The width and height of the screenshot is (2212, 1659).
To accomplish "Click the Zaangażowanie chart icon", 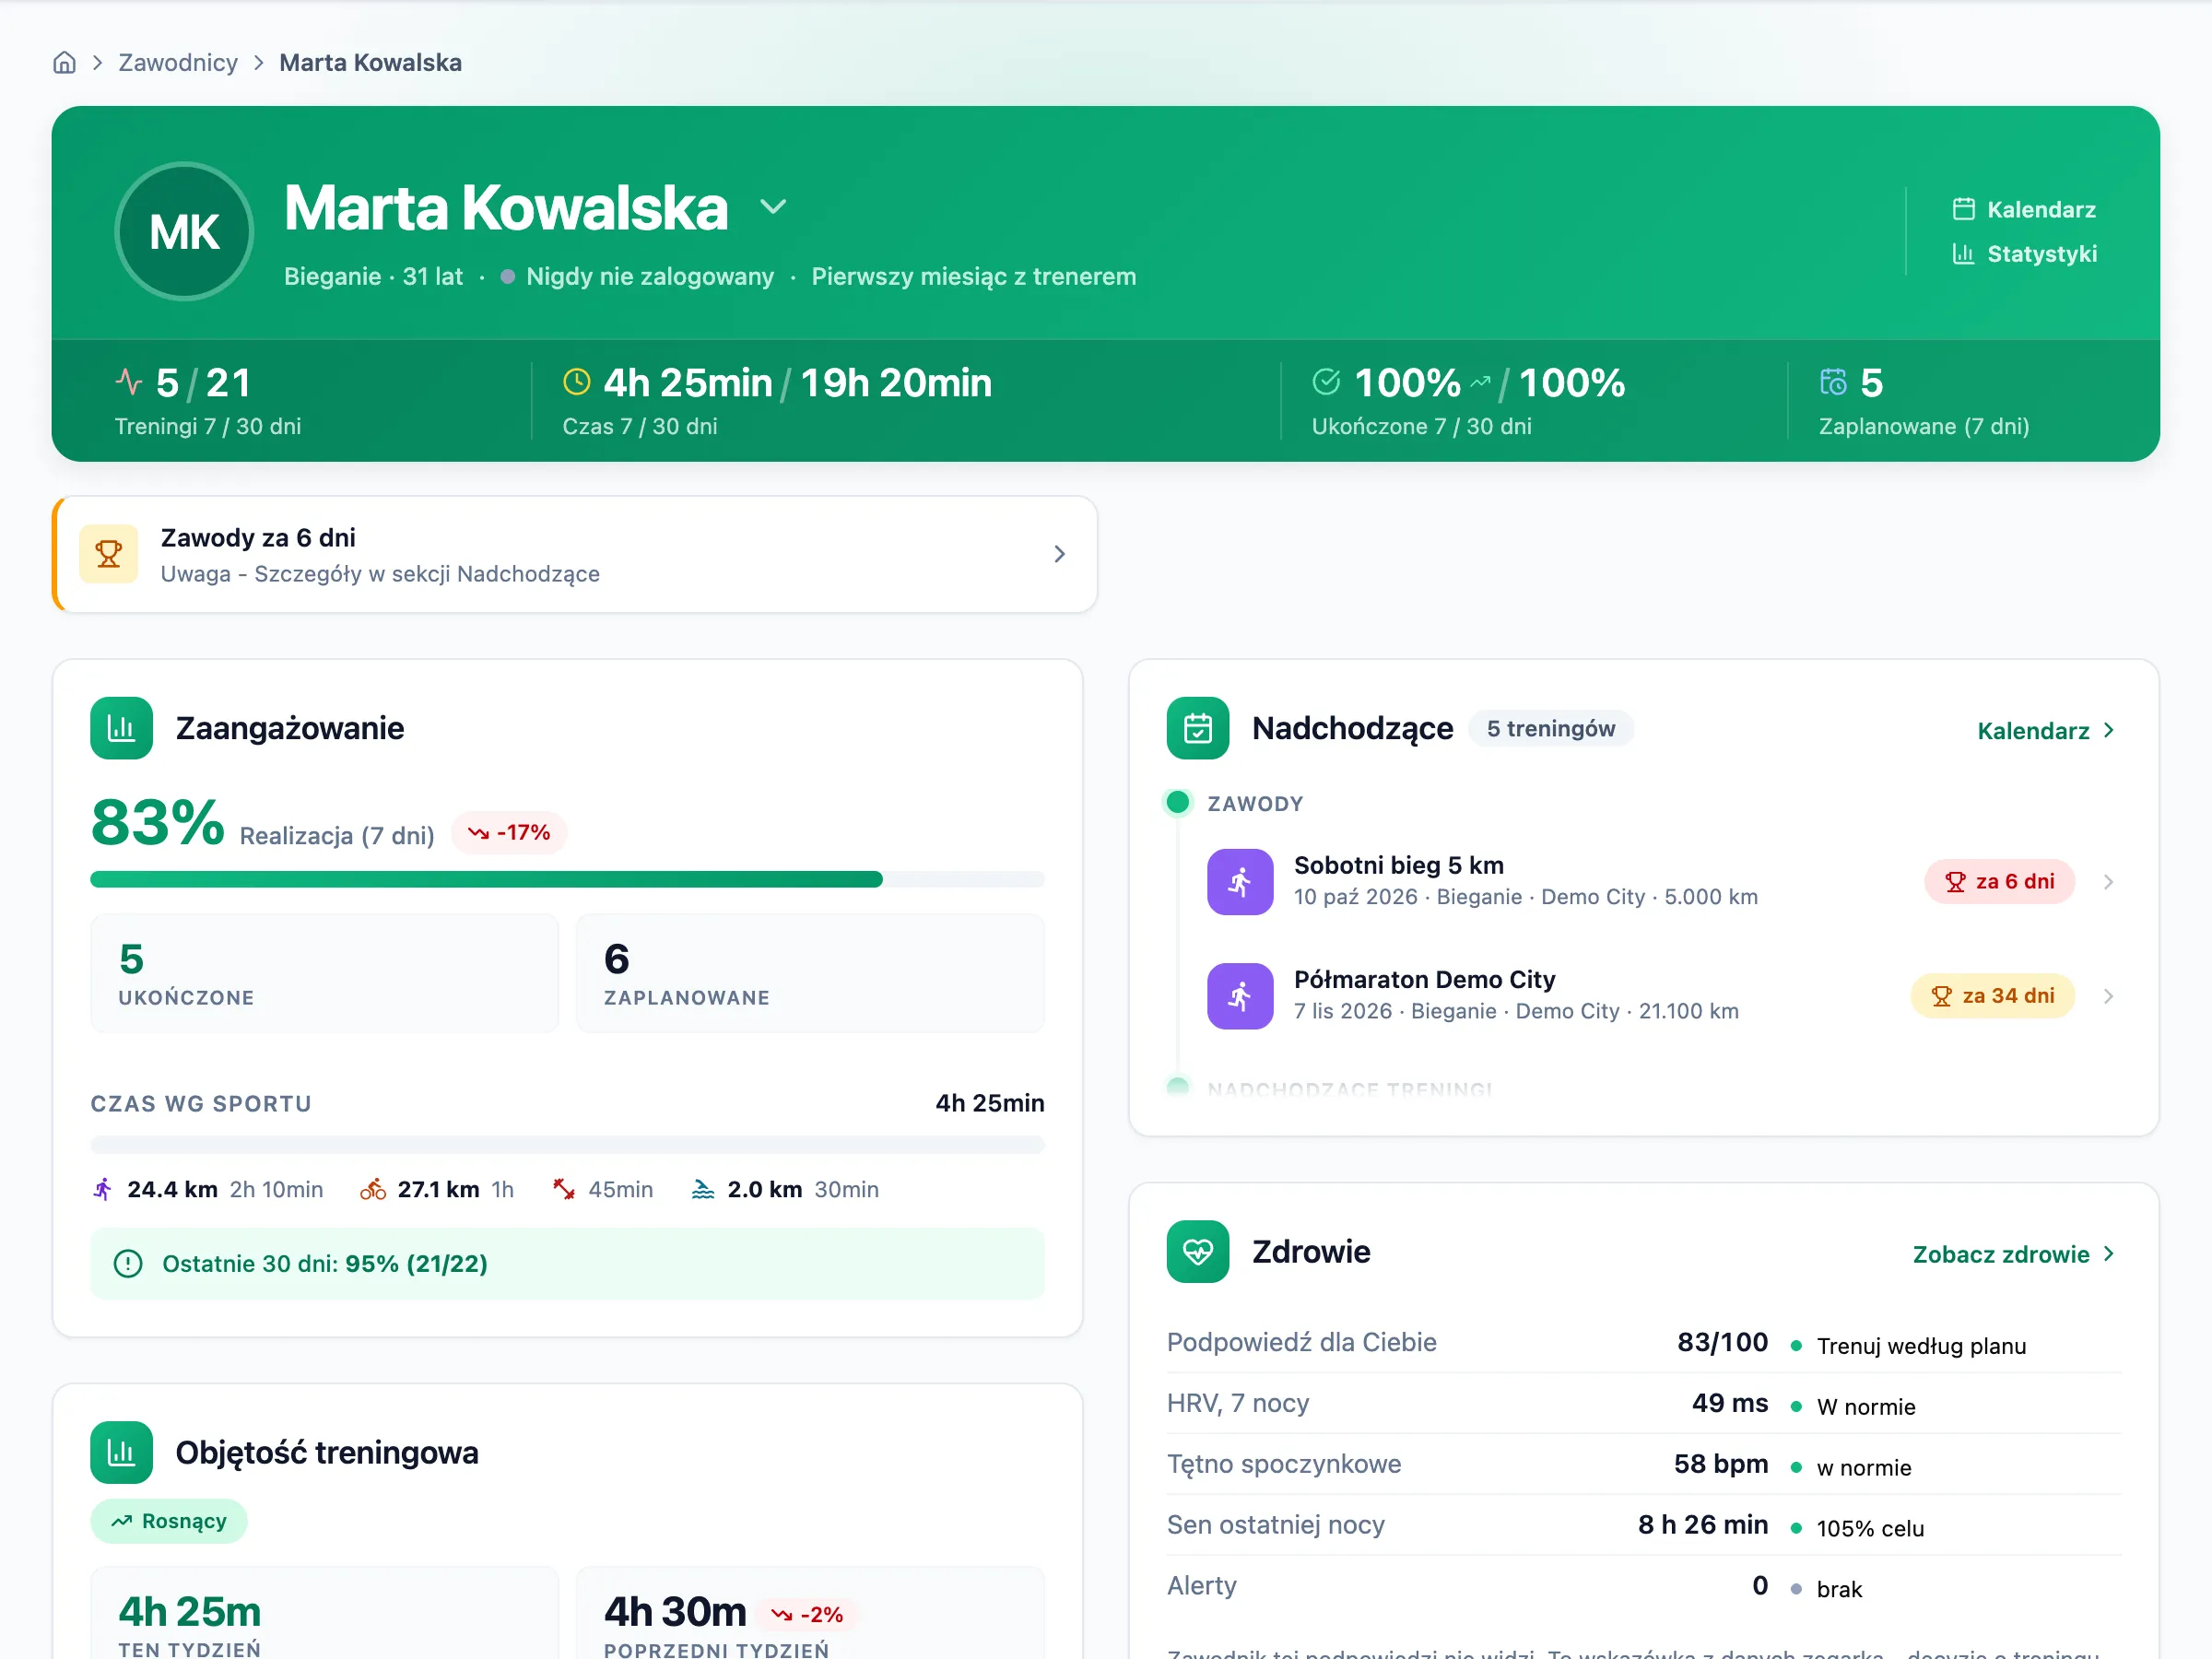I will click(121, 728).
